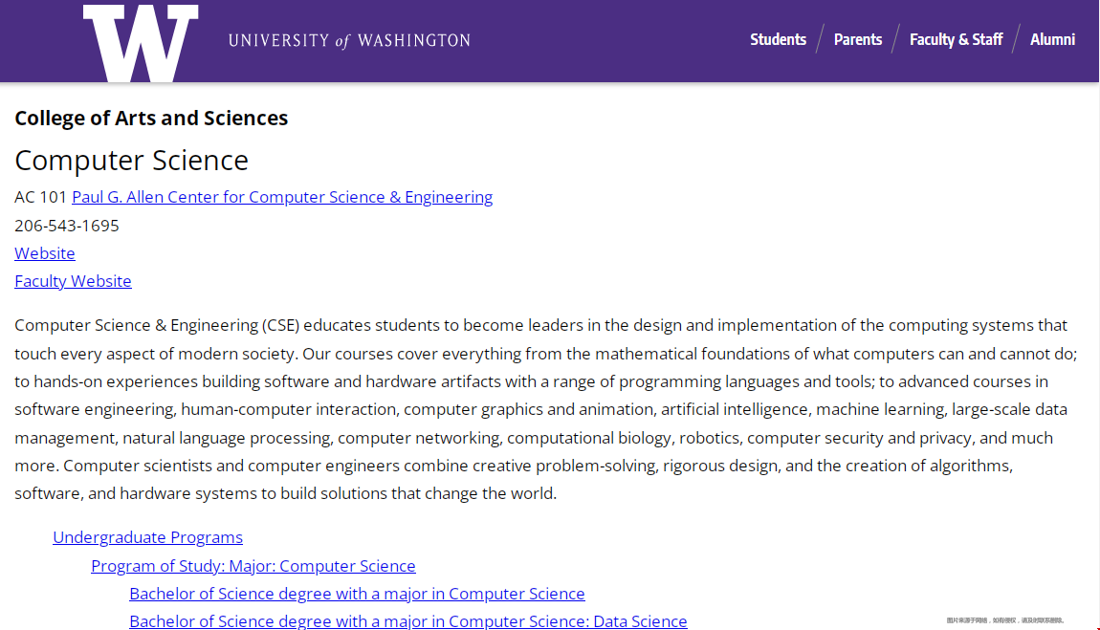
Task: Open the Computer Science: Data Science degree link
Action: pyautogui.click(x=407, y=620)
